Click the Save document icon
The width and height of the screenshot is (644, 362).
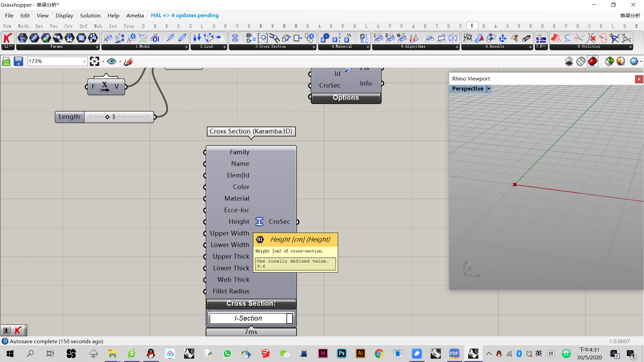[x=18, y=61]
